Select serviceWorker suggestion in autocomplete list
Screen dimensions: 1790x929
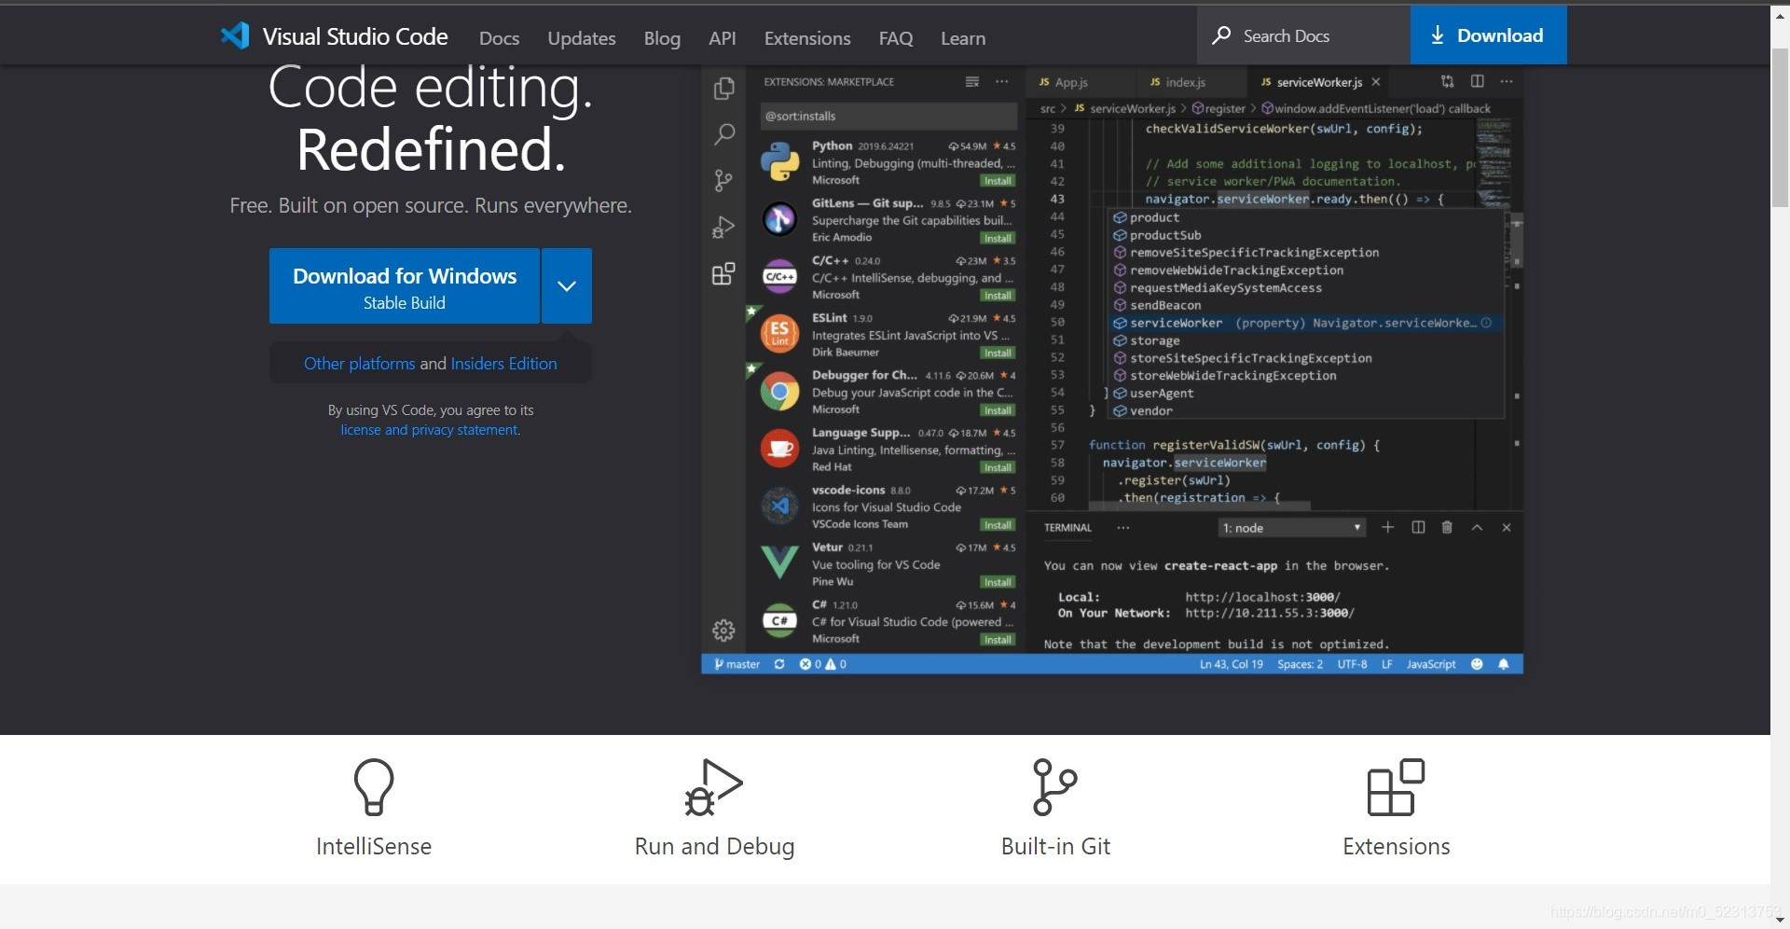(x=1304, y=323)
